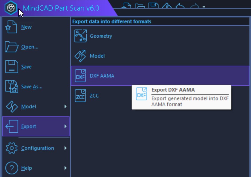The image size is (251, 177).
Task: Expand the Help submenu
Action: click(27, 168)
